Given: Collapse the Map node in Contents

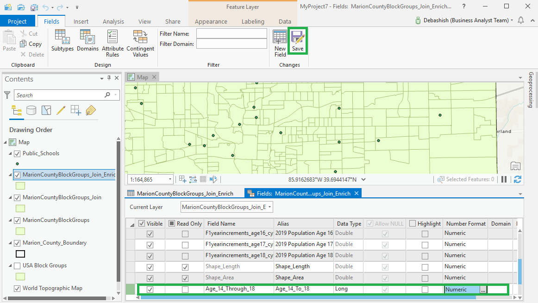Looking at the screenshot, I should [5, 142].
